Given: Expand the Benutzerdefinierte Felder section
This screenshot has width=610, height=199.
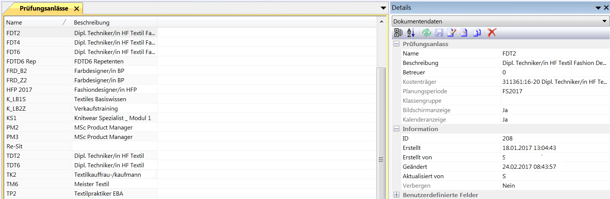Looking at the screenshot, I should tap(396, 195).
